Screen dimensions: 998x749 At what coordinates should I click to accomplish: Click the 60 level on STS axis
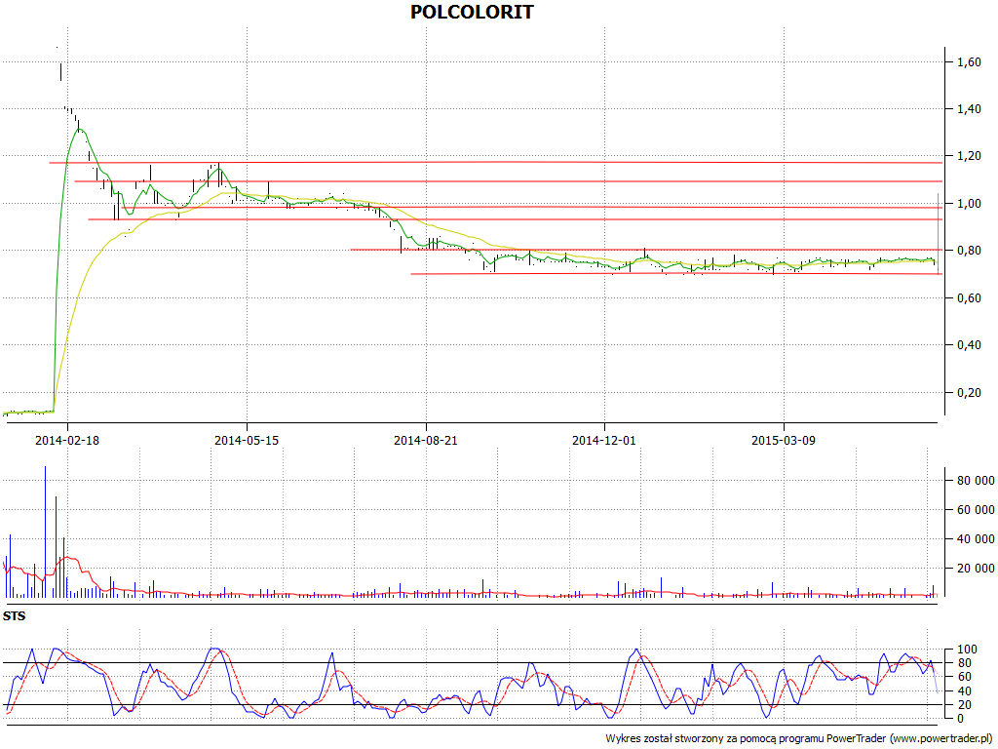point(964,677)
